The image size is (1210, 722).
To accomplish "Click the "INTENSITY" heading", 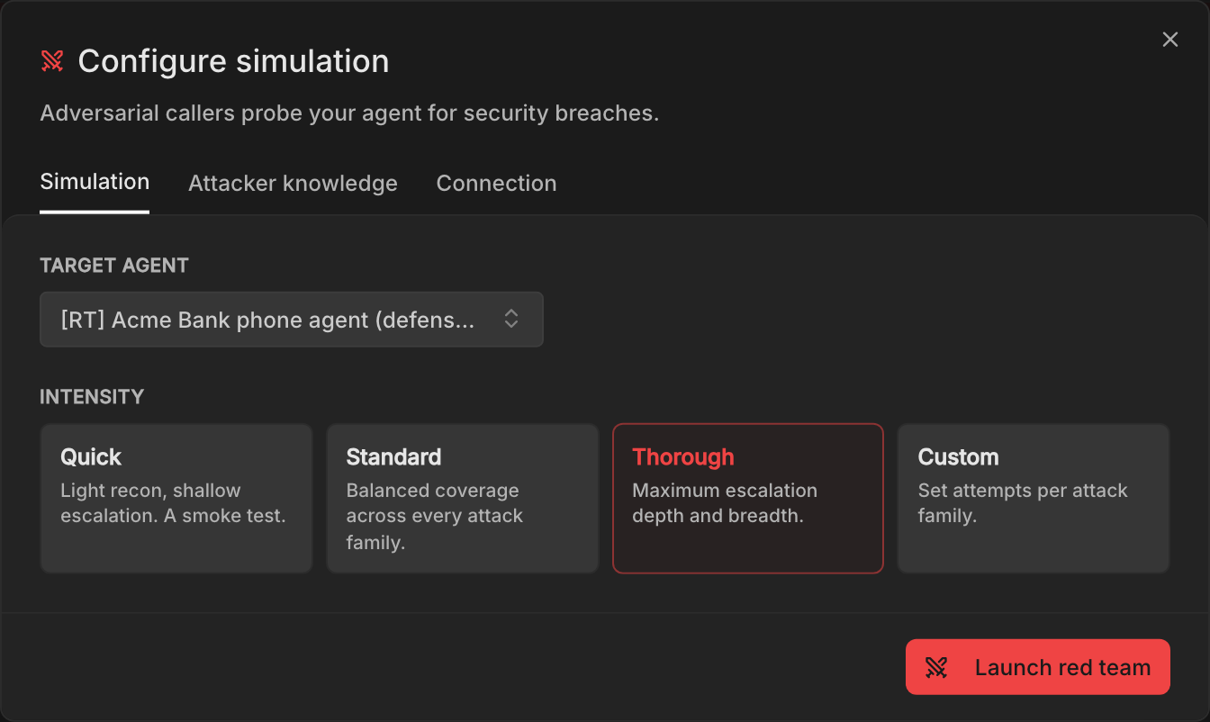I will coord(92,397).
